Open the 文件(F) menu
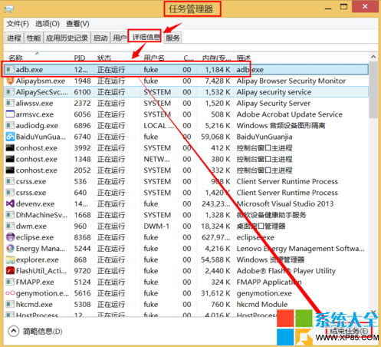The height and width of the screenshot is (347, 381). (x=18, y=24)
